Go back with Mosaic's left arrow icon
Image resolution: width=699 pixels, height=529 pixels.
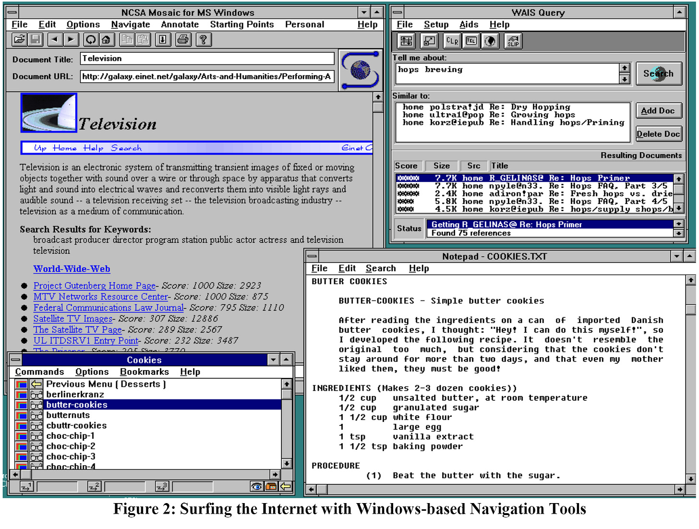55,40
